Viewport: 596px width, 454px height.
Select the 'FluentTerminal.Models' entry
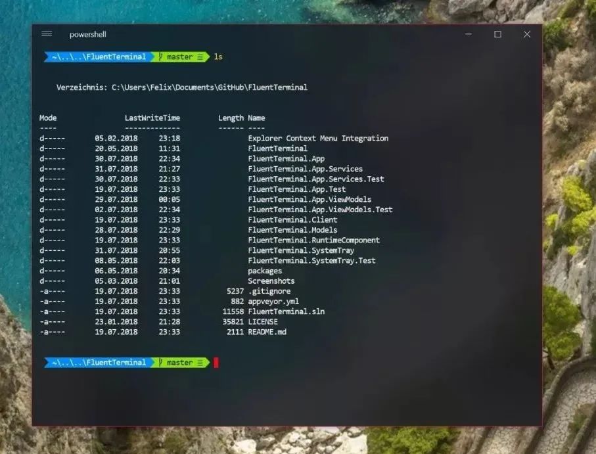292,230
